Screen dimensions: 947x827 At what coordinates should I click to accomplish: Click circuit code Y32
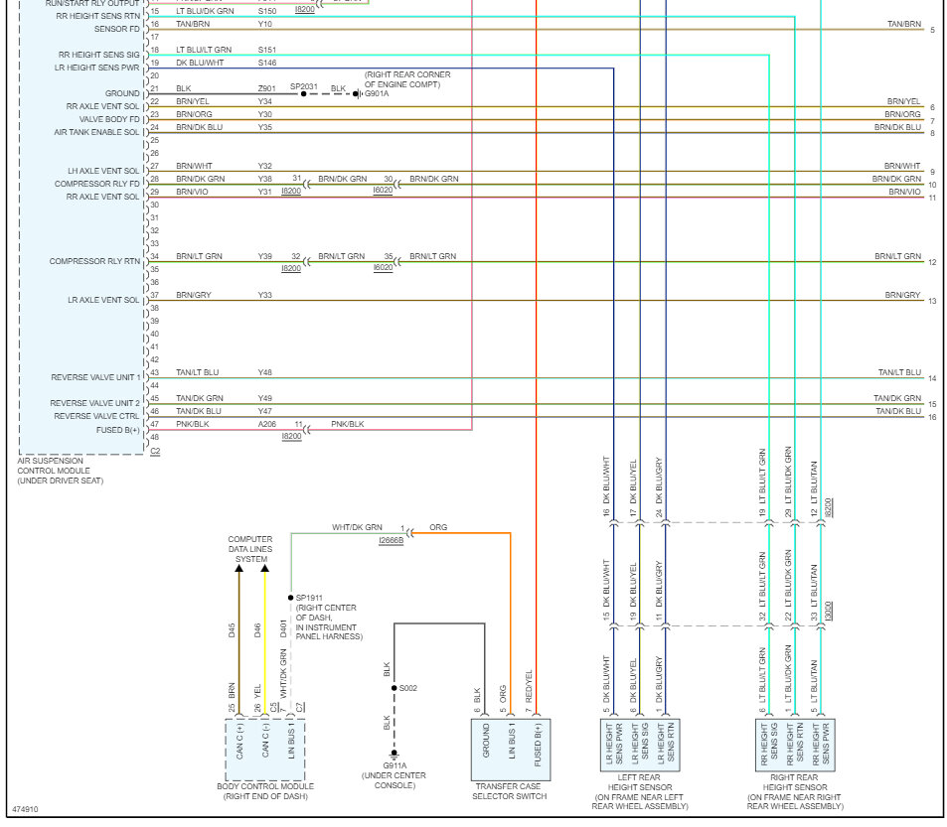(x=265, y=166)
